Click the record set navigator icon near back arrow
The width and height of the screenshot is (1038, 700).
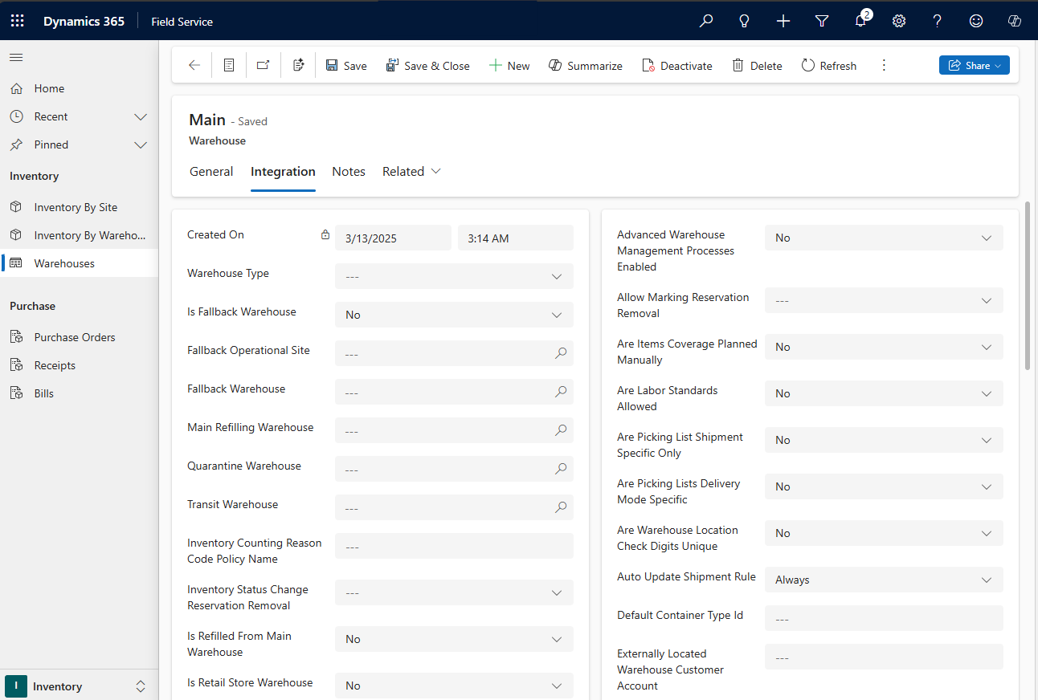(228, 65)
